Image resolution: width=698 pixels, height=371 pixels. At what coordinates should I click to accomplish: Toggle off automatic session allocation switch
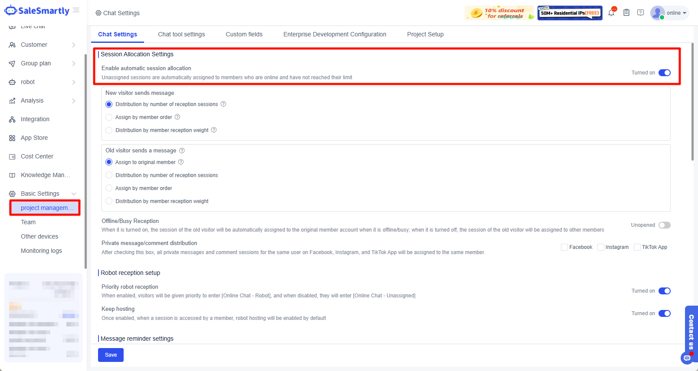tap(664, 73)
